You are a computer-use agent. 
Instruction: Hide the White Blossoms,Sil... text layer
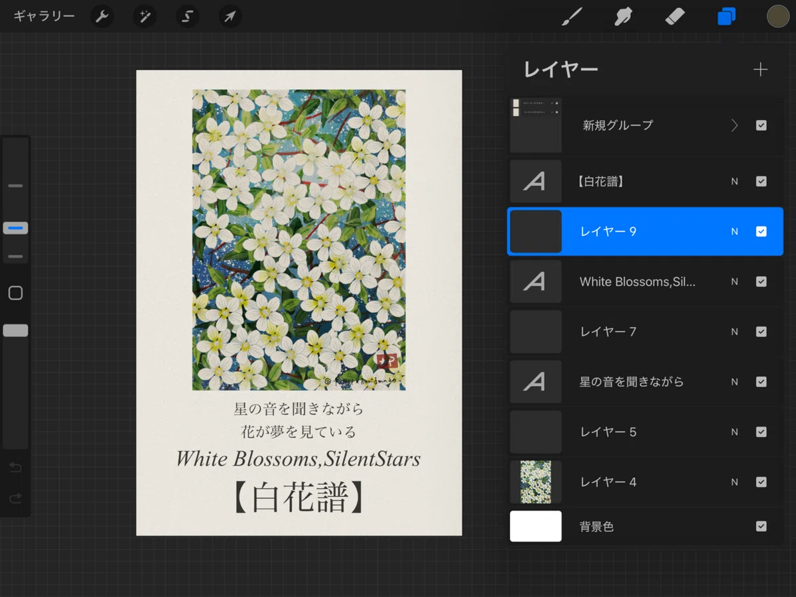coord(761,282)
